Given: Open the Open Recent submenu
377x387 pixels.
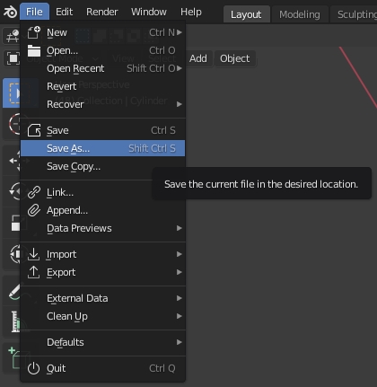Looking at the screenshot, I should coord(102,68).
